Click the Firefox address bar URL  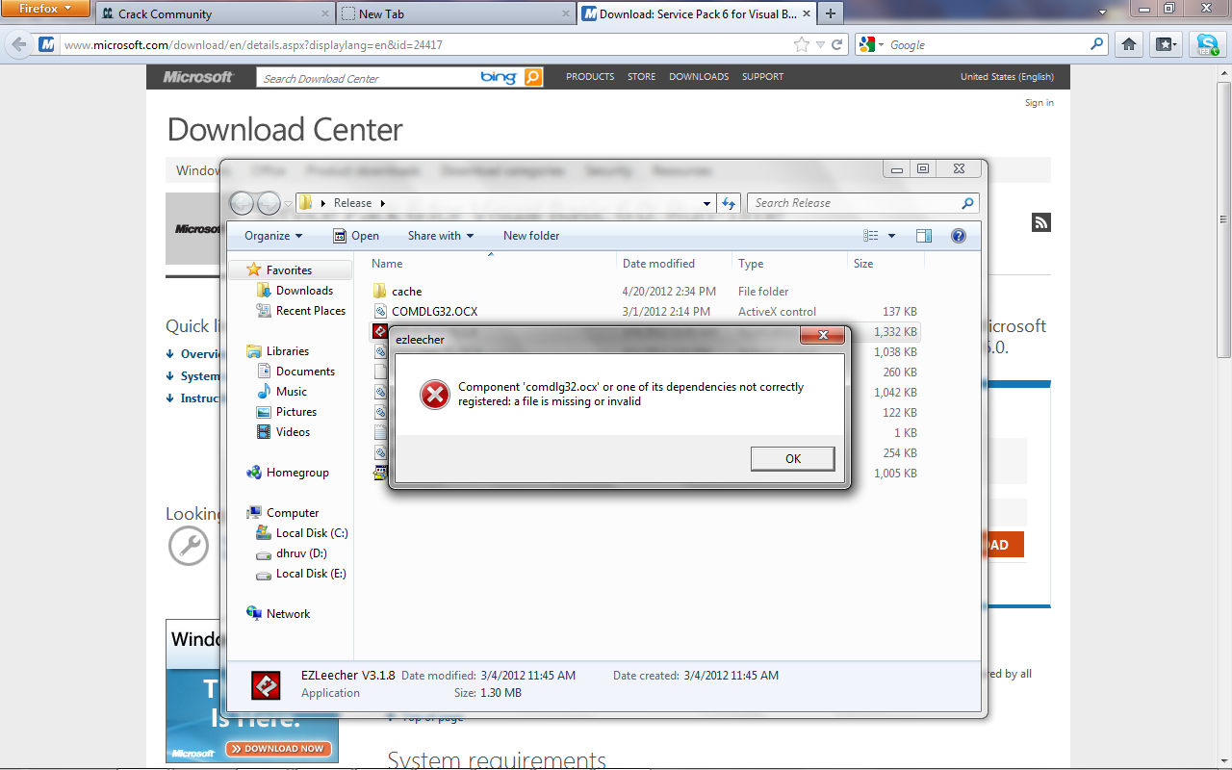tap(253, 44)
